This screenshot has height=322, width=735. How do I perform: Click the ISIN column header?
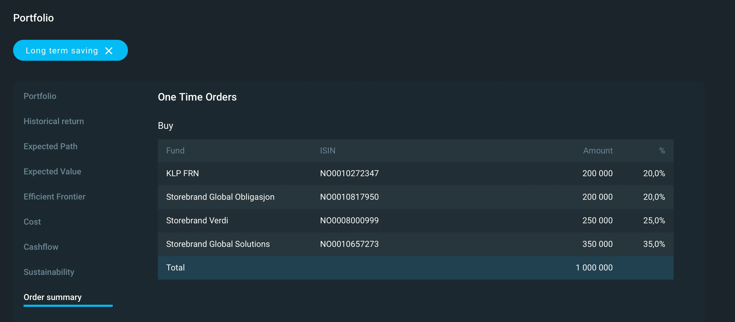click(328, 151)
